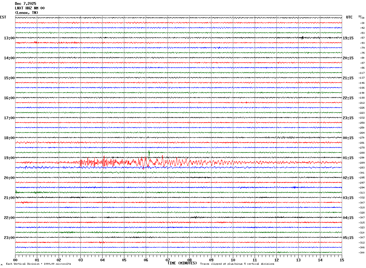Click minute tick label "03" on x-axis

pos(81,260)
